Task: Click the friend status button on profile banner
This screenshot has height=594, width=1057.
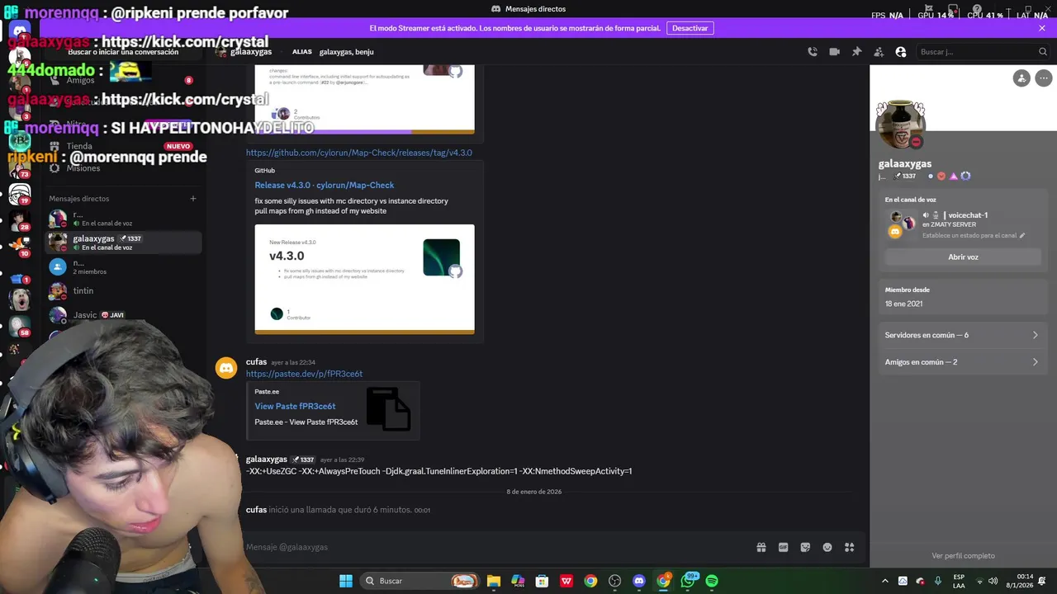Action: pos(1021,78)
